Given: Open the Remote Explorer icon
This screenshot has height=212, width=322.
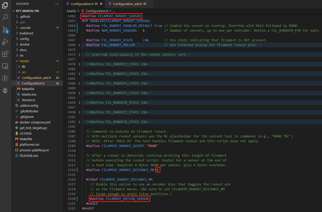Looking at the screenshot, I should (5, 66).
